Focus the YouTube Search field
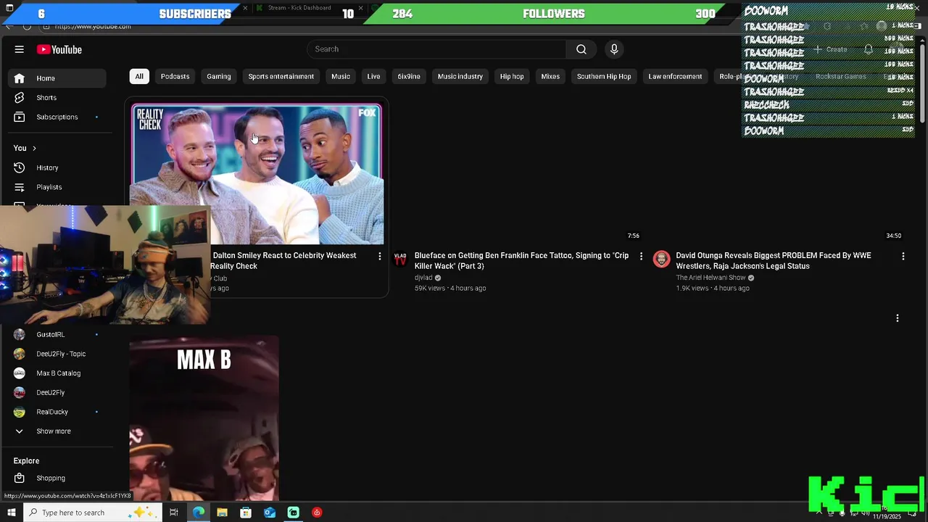The height and width of the screenshot is (522, 928). click(437, 49)
